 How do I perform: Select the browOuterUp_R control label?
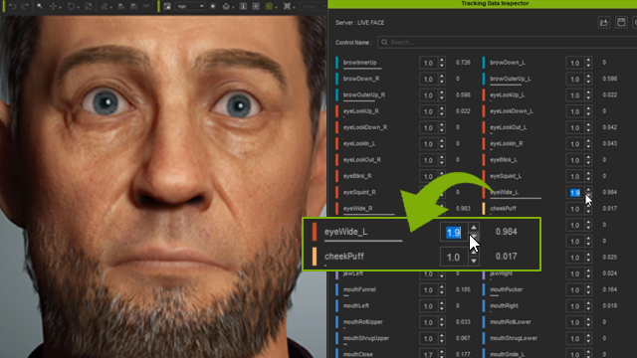364,95
